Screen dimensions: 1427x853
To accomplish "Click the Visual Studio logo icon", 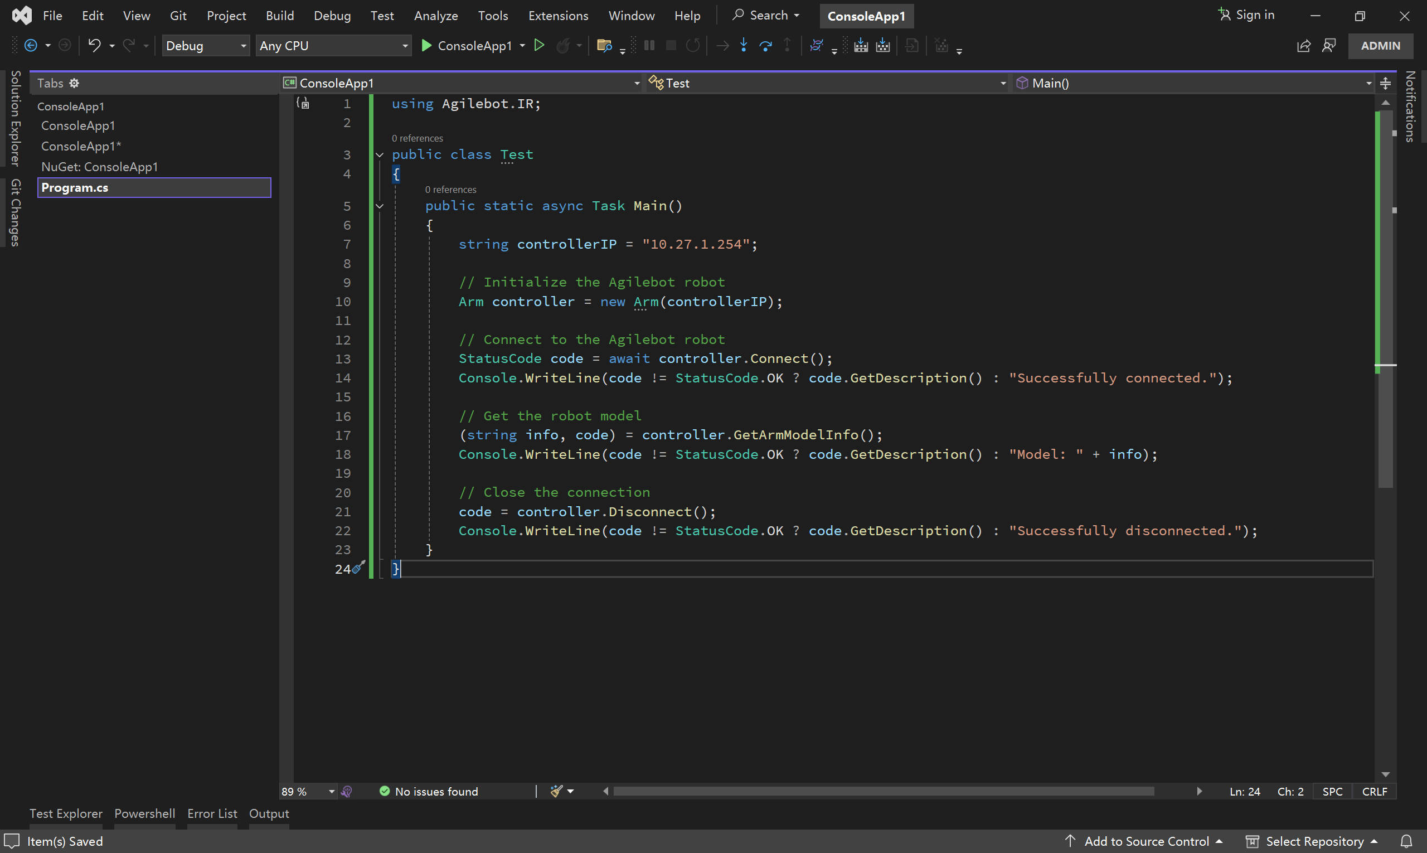I will [x=22, y=15].
